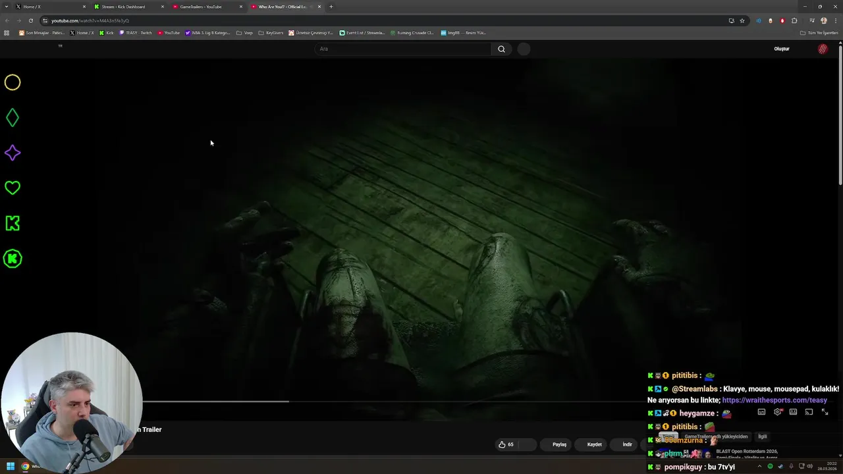Like the video with 65 likes
843x474 pixels.
coord(506,444)
